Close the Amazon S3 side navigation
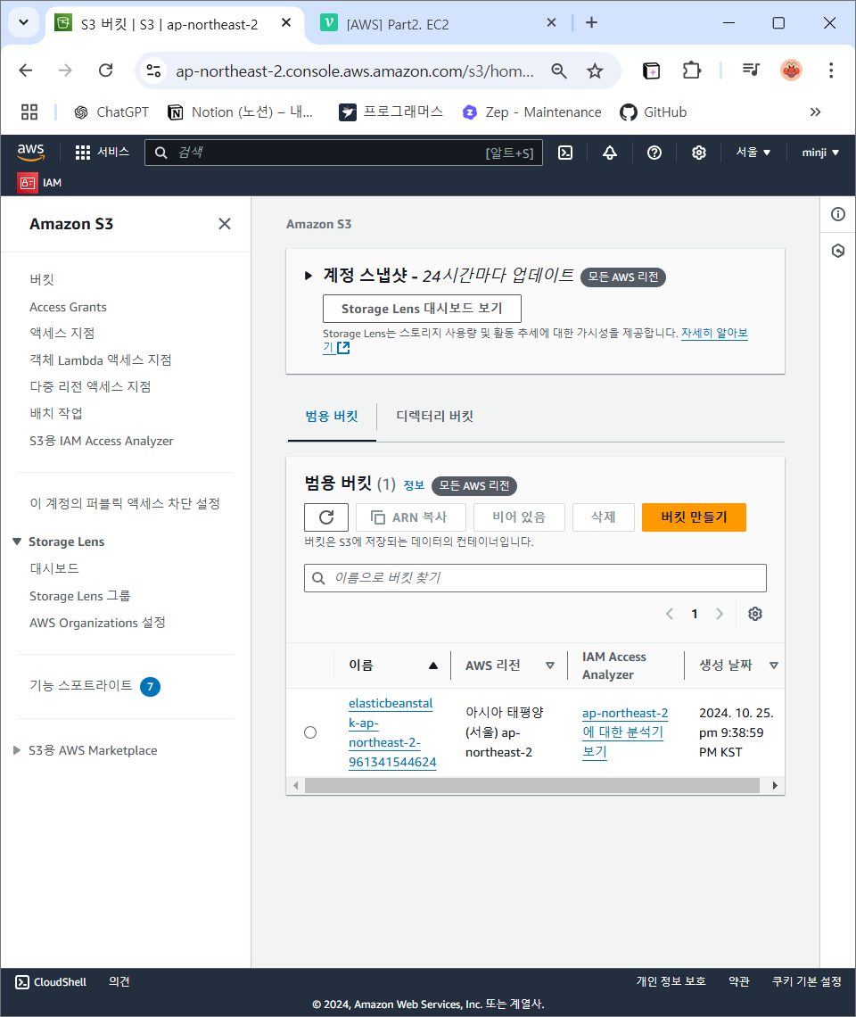 [225, 224]
